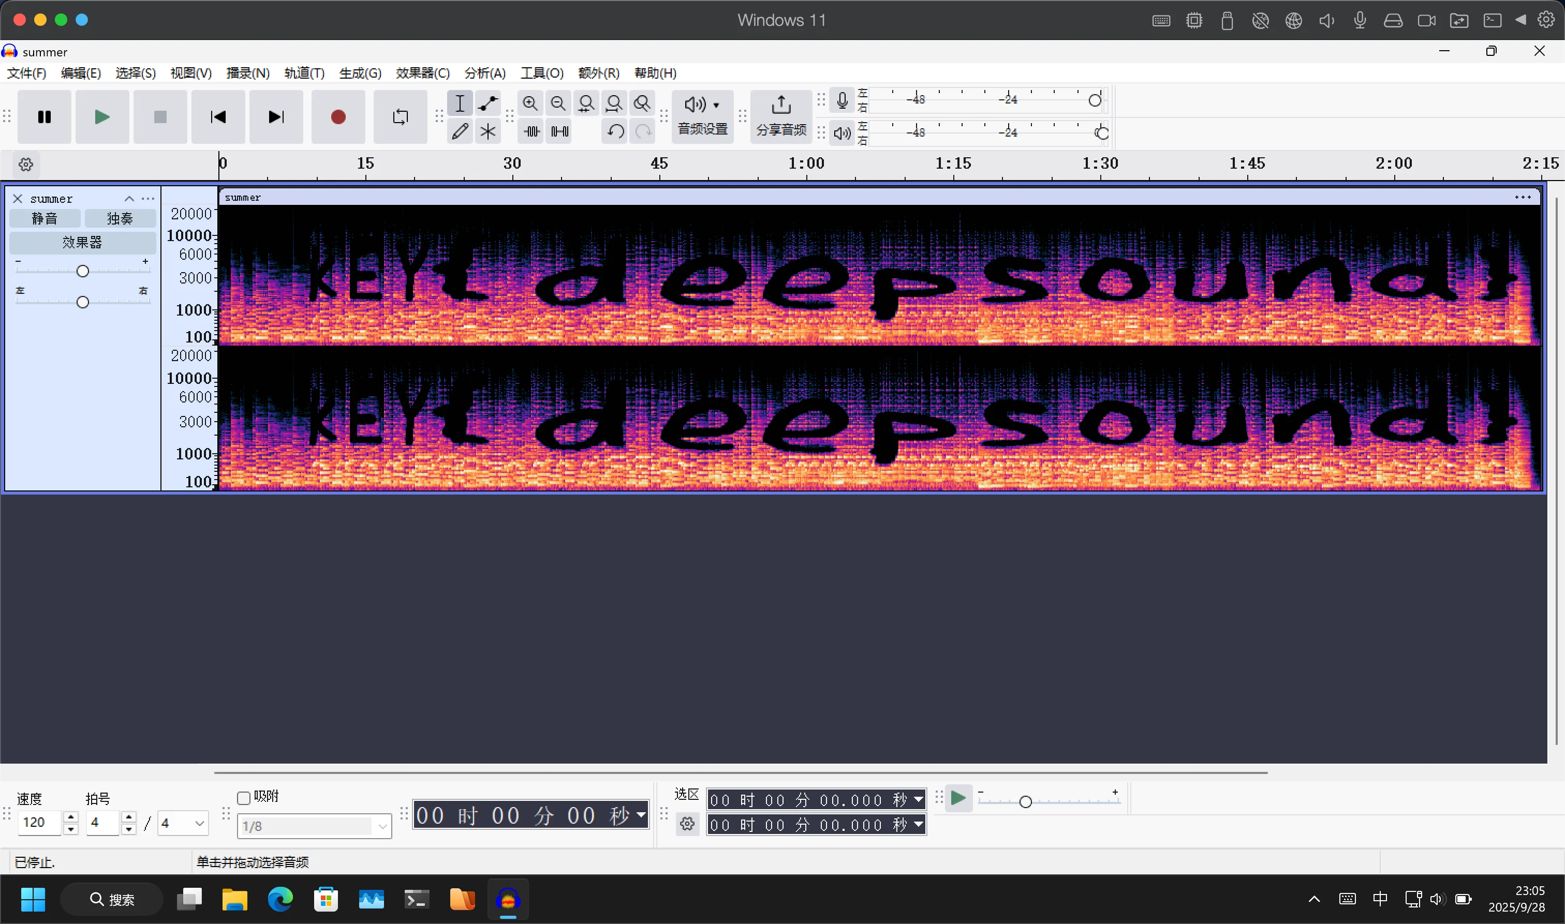
Task: Toggle 静音 mute on summer track
Action: (44, 218)
